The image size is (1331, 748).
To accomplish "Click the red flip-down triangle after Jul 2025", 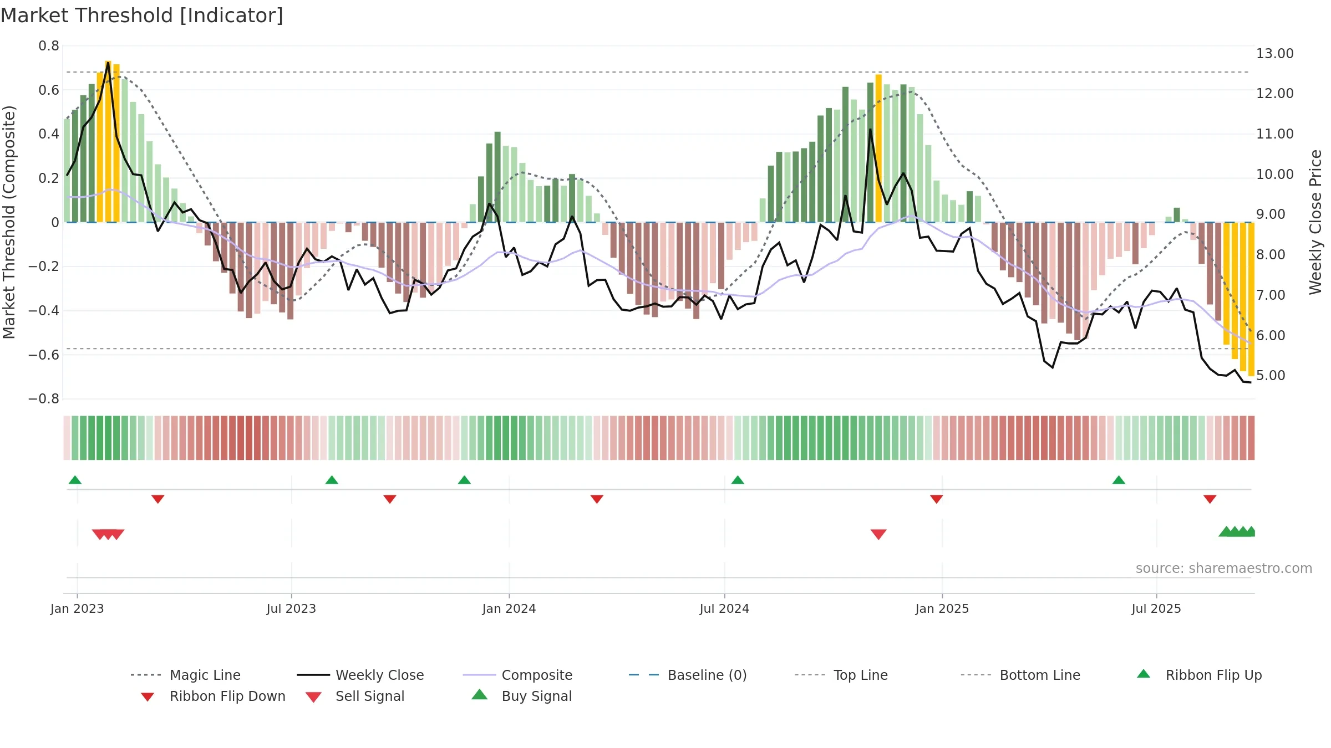I will (x=1210, y=499).
